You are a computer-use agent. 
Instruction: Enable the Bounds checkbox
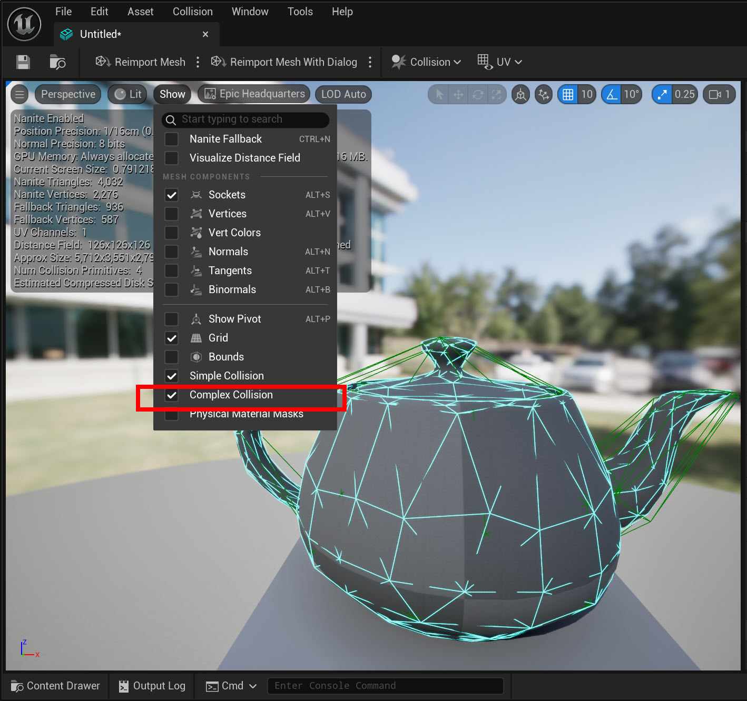click(x=171, y=357)
